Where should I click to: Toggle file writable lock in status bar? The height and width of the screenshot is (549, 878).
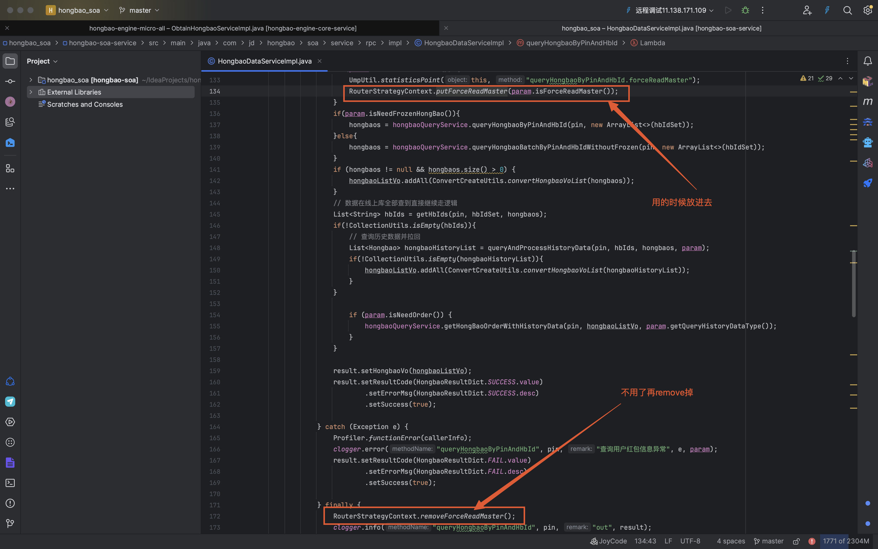point(797,541)
